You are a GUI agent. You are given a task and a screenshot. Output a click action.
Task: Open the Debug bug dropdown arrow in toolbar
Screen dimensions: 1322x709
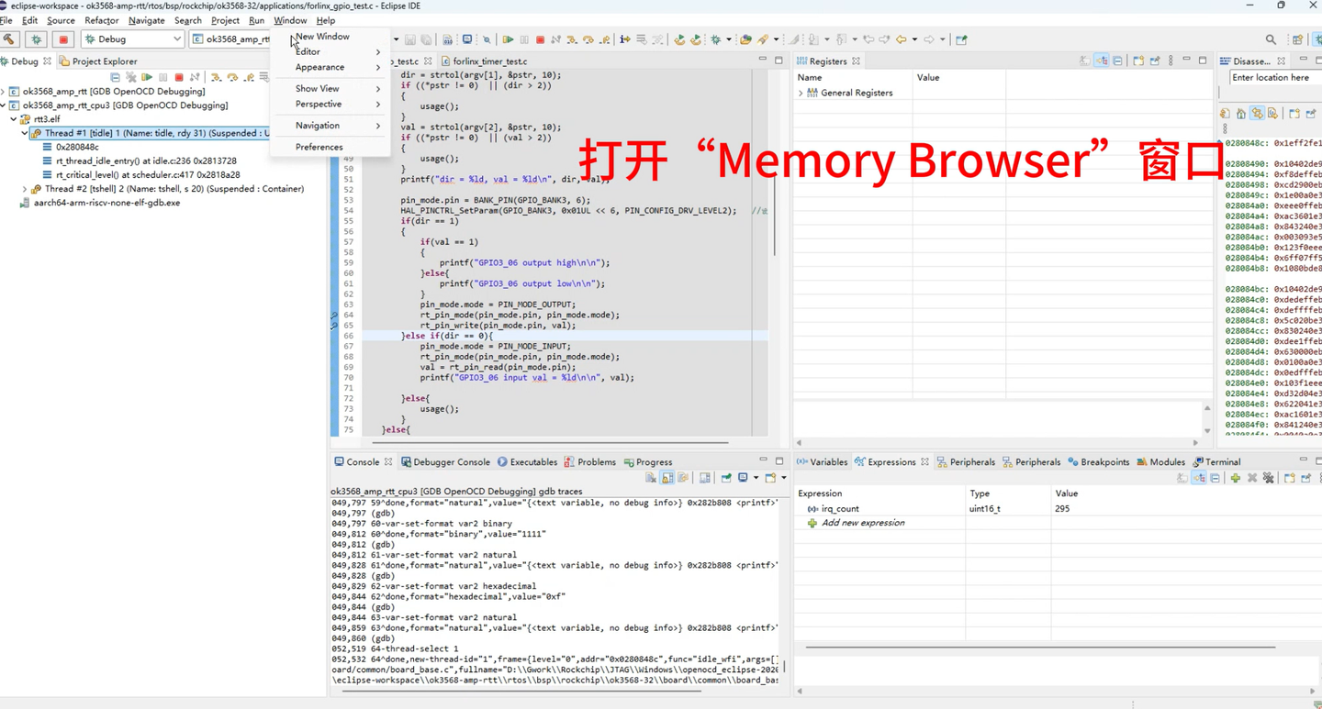point(728,39)
